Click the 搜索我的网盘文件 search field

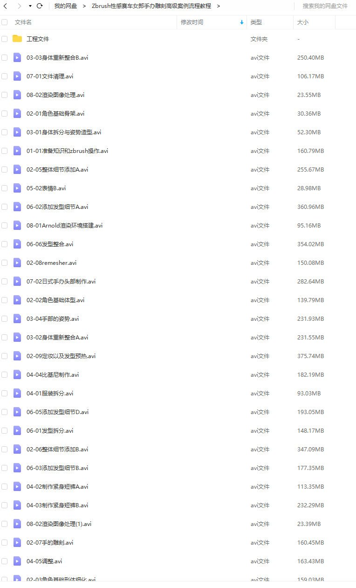(x=325, y=6)
